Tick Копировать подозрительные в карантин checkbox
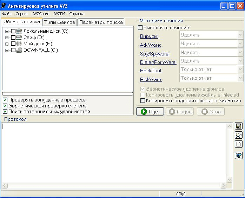Image resolution: width=245 pixels, height=198 pixels. tap(143, 100)
